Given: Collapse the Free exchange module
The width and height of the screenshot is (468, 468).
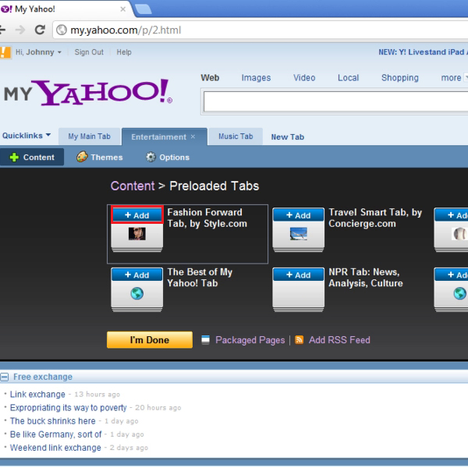Looking at the screenshot, I should pyautogui.click(x=4, y=377).
